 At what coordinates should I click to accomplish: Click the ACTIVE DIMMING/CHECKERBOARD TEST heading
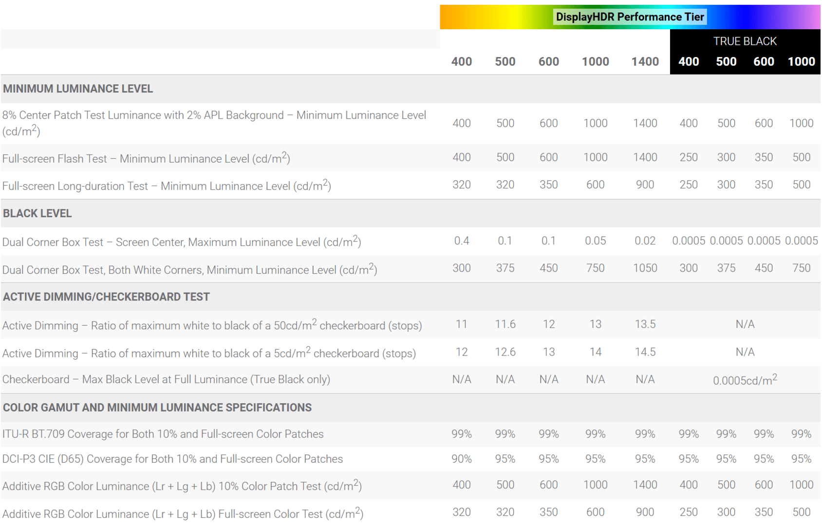point(106,297)
